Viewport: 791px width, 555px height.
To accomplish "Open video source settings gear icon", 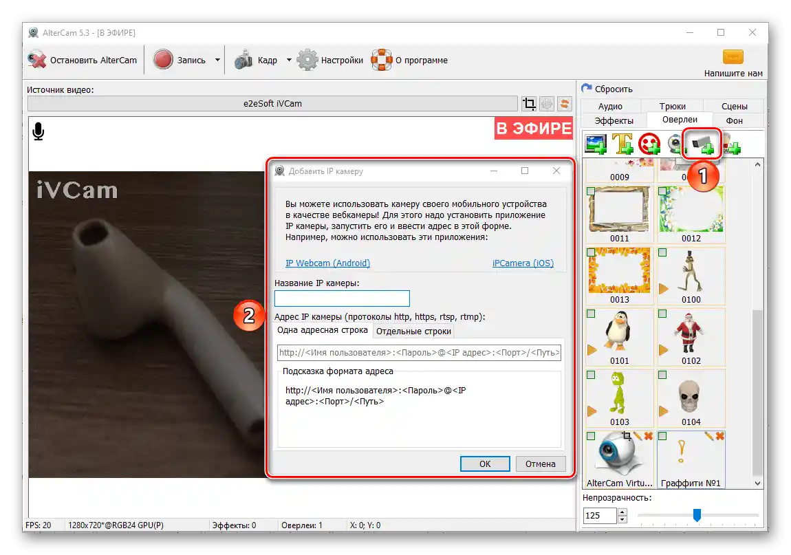I will [547, 104].
